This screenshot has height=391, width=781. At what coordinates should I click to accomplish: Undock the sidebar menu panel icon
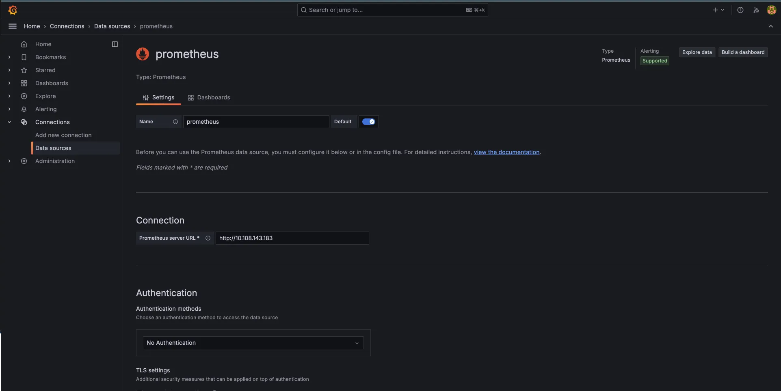click(x=115, y=44)
